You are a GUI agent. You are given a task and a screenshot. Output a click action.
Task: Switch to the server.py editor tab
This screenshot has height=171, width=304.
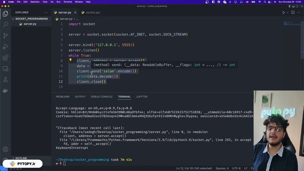[65, 12]
